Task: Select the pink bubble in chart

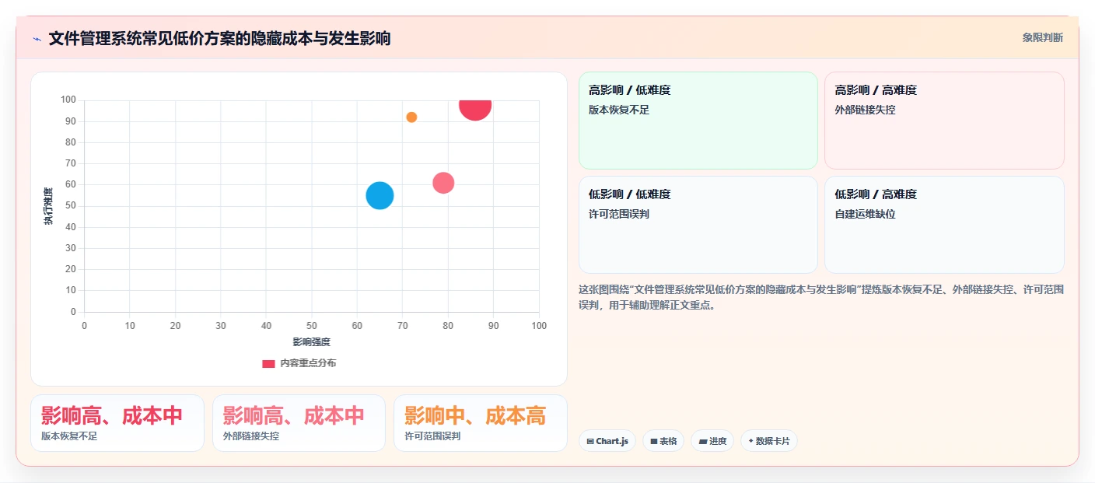Action: [443, 183]
